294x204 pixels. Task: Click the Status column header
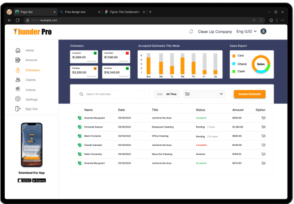[x=200, y=110]
